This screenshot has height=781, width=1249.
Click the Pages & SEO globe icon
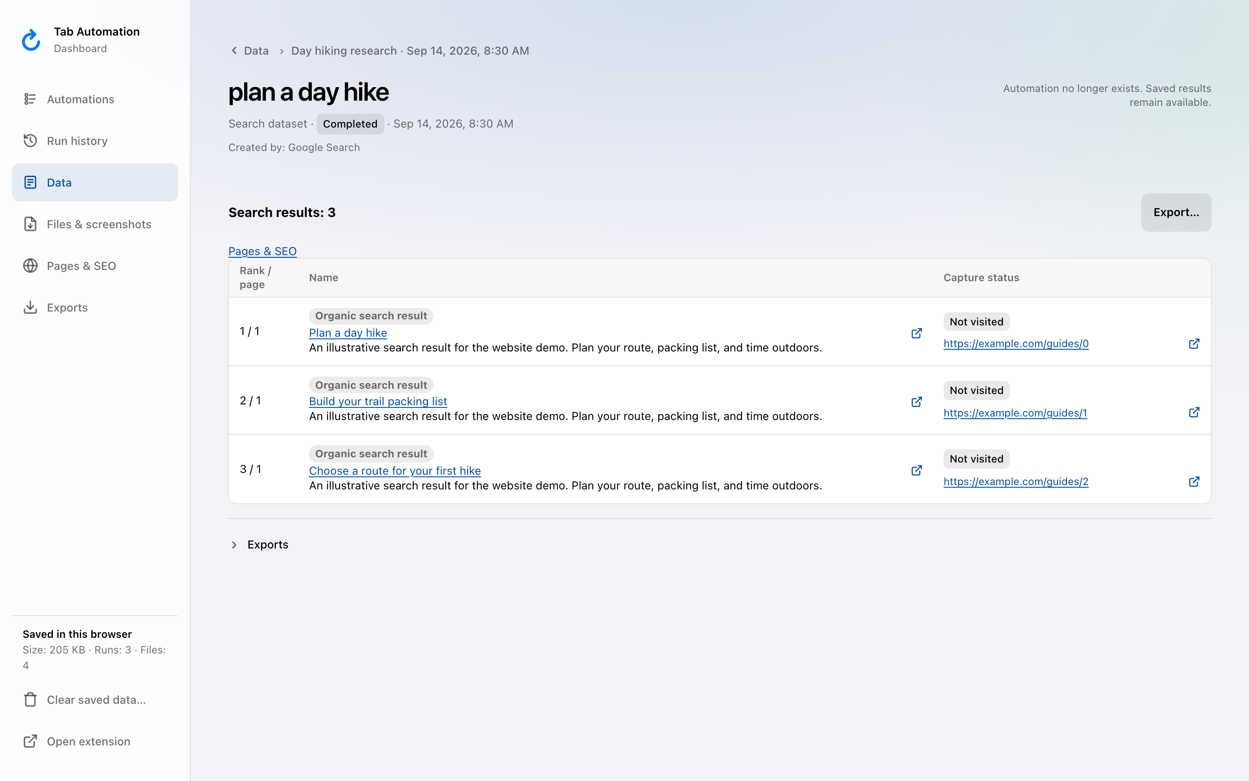[x=30, y=266]
